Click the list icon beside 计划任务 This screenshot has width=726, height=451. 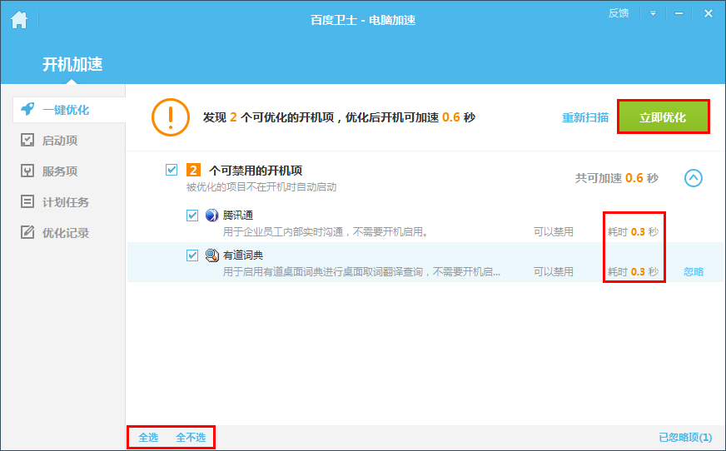coord(27,201)
